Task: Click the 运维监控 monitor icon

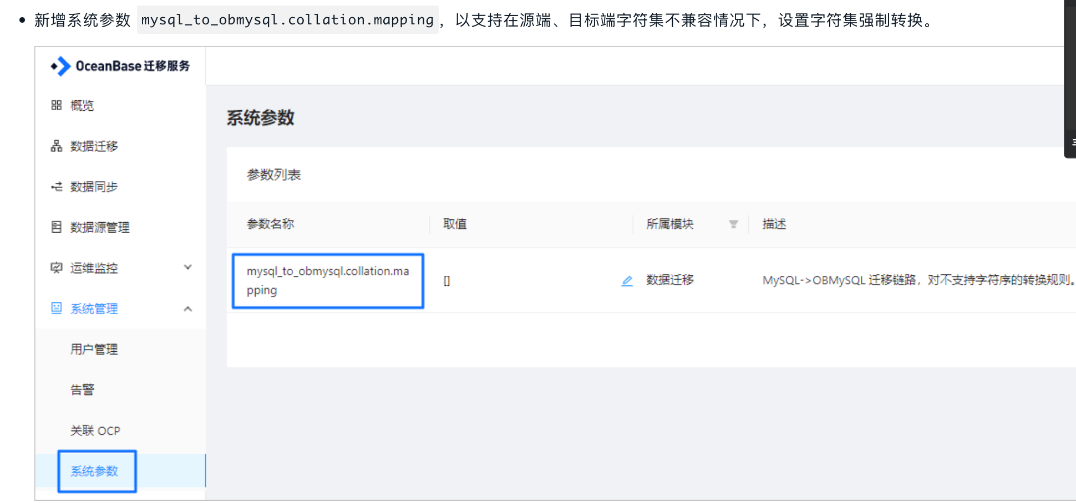Action: pos(57,268)
